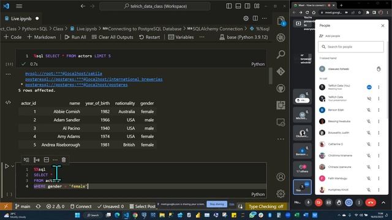
Task: Open more notebook toolbar actions
Action: click(x=202, y=37)
